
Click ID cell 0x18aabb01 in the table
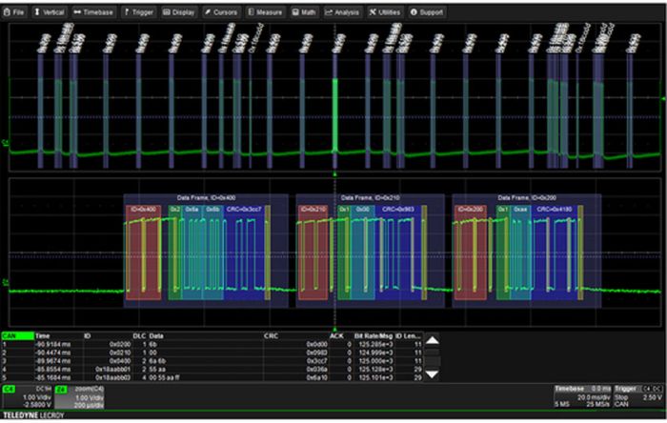click(112, 370)
